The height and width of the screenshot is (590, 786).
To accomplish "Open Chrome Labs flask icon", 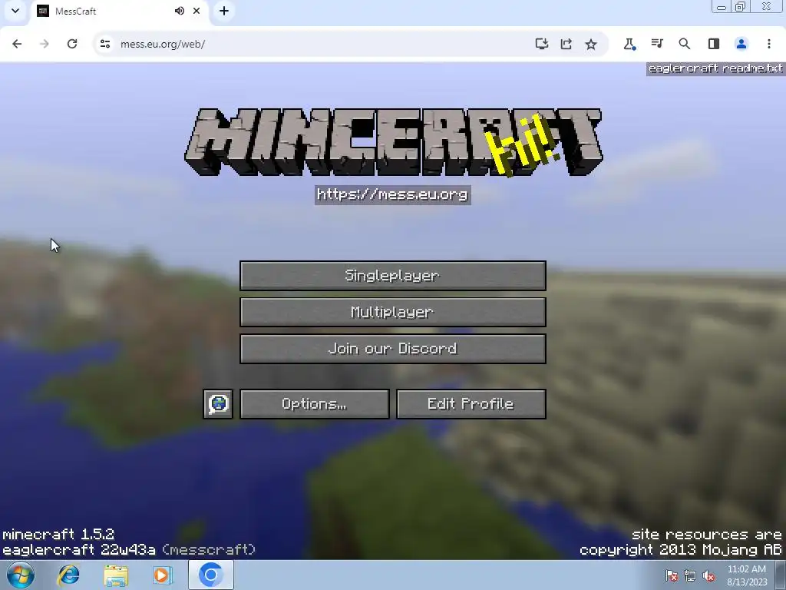I will [629, 44].
